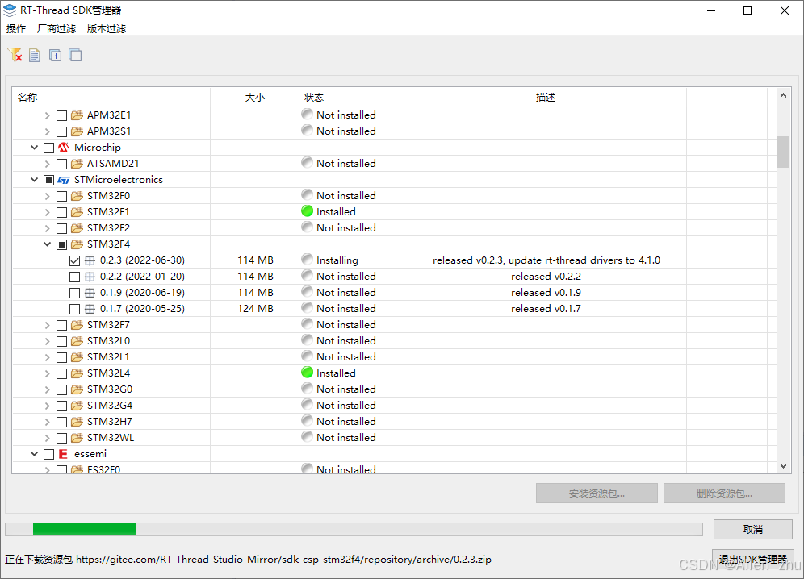Check the essemi vendor checkbox
This screenshot has width=804, height=579.
click(48, 455)
